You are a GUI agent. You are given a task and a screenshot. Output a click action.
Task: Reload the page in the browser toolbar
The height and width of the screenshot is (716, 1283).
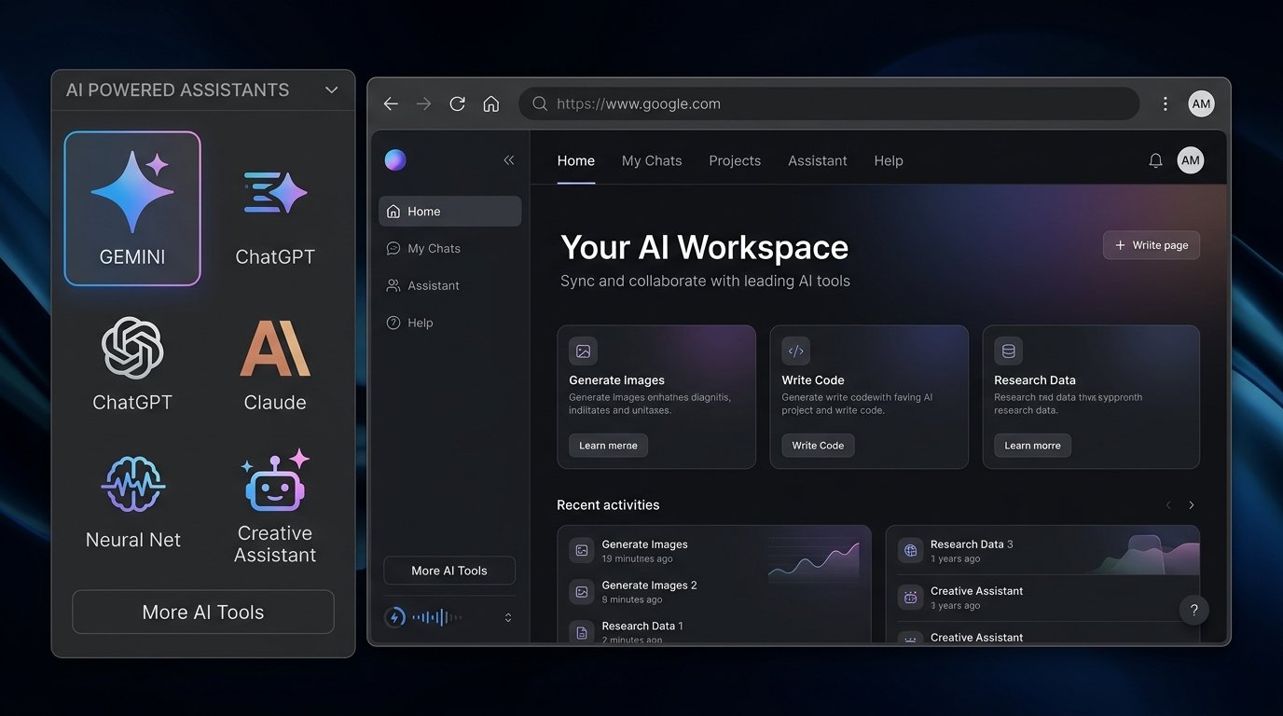click(x=457, y=103)
